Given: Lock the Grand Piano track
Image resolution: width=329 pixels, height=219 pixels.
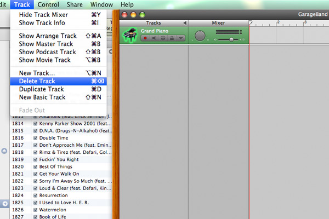Looking at the screenshot, I should (x=172, y=38).
